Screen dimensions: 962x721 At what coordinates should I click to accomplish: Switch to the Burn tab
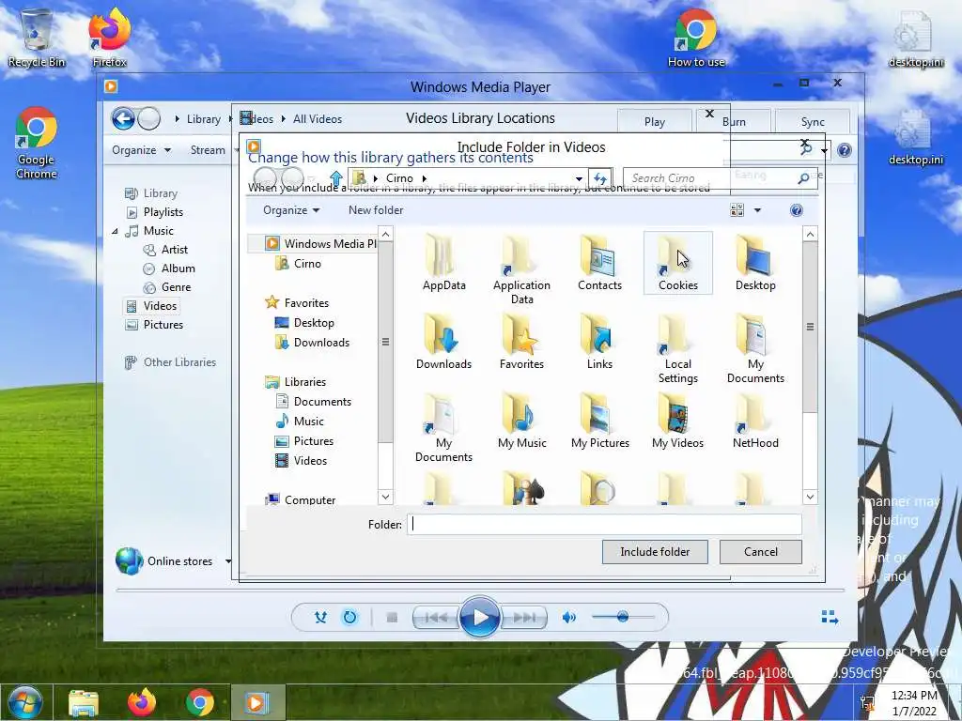(x=734, y=121)
